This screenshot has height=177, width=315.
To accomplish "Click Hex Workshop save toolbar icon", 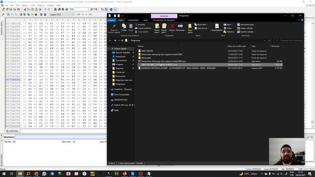I will [11, 9].
